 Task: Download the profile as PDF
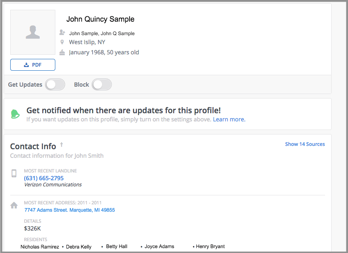tap(33, 65)
